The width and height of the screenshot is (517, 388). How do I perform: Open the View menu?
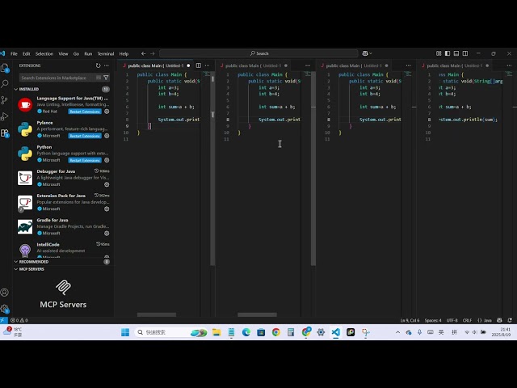[63, 54]
